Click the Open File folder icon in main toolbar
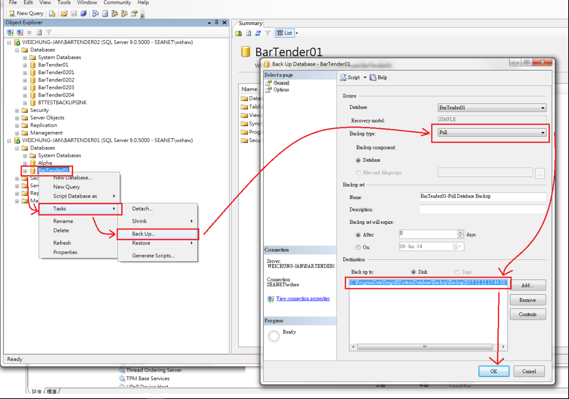The image size is (569, 399). (x=64, y=13)
